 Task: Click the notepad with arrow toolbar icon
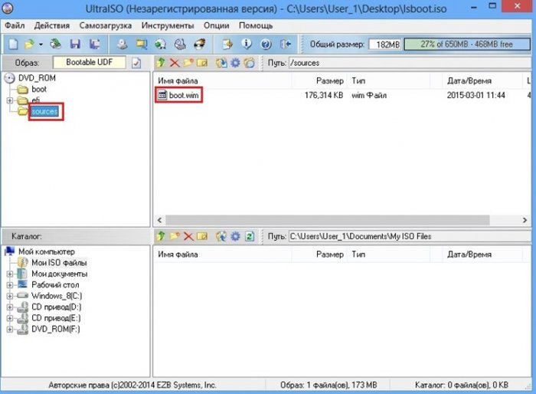coord(227,44)
